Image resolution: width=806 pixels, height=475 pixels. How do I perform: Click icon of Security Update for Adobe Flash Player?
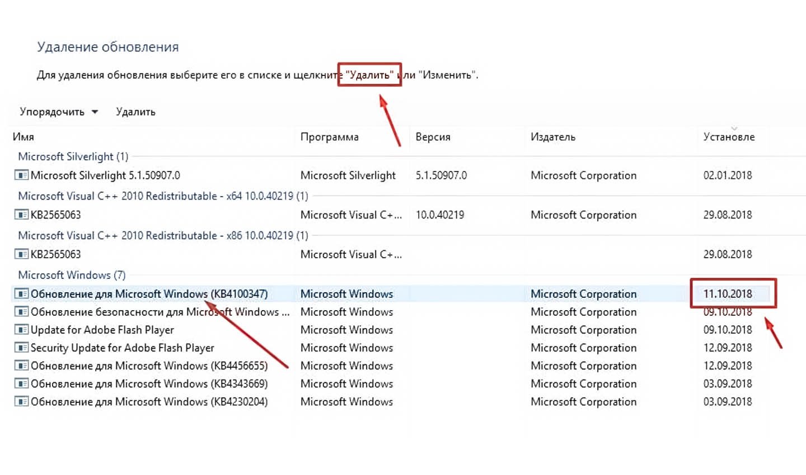click(x=21, y=348)
